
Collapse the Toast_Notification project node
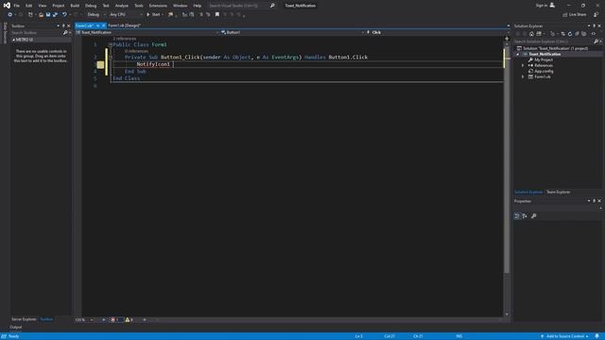[x=518, y=55]
